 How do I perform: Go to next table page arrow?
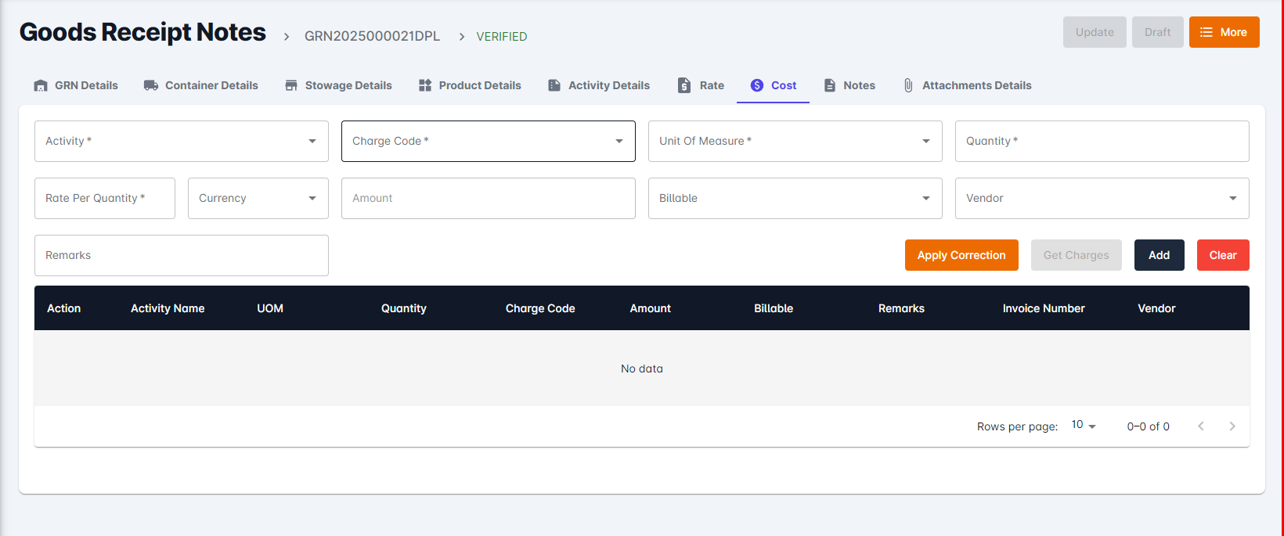pyautogui.click(x=1232, y=426)
